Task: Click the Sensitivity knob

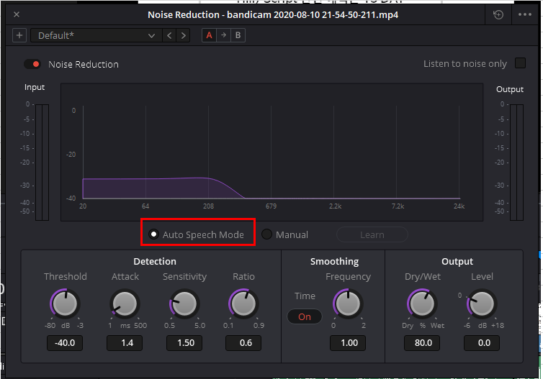Action: pyautogui.click(x=184, y=303)
